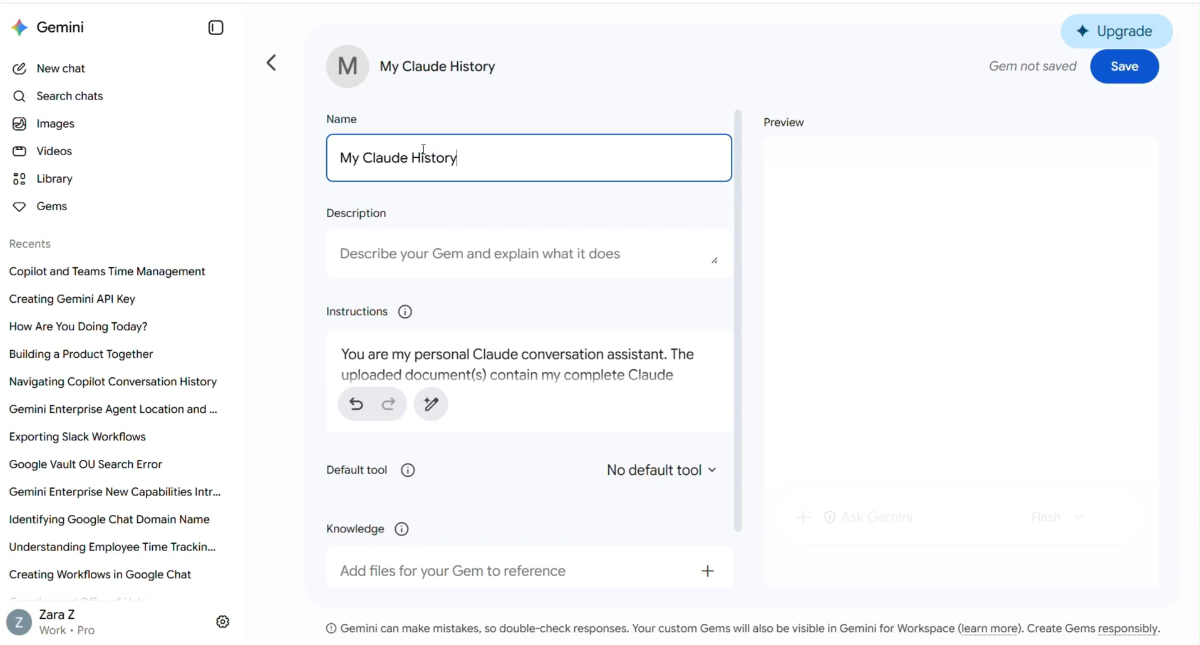This screenshot has height=645, width=1200.
Task: Save the Gem with the Save button
Action: (1124, 66)
